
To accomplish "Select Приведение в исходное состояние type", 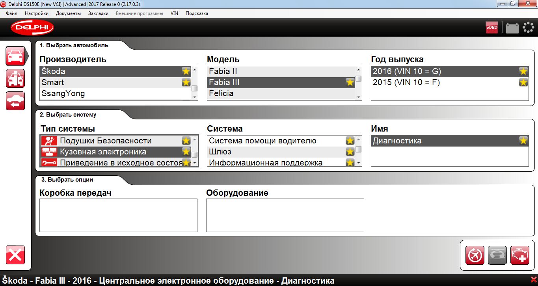I will (x=116, y=162).
